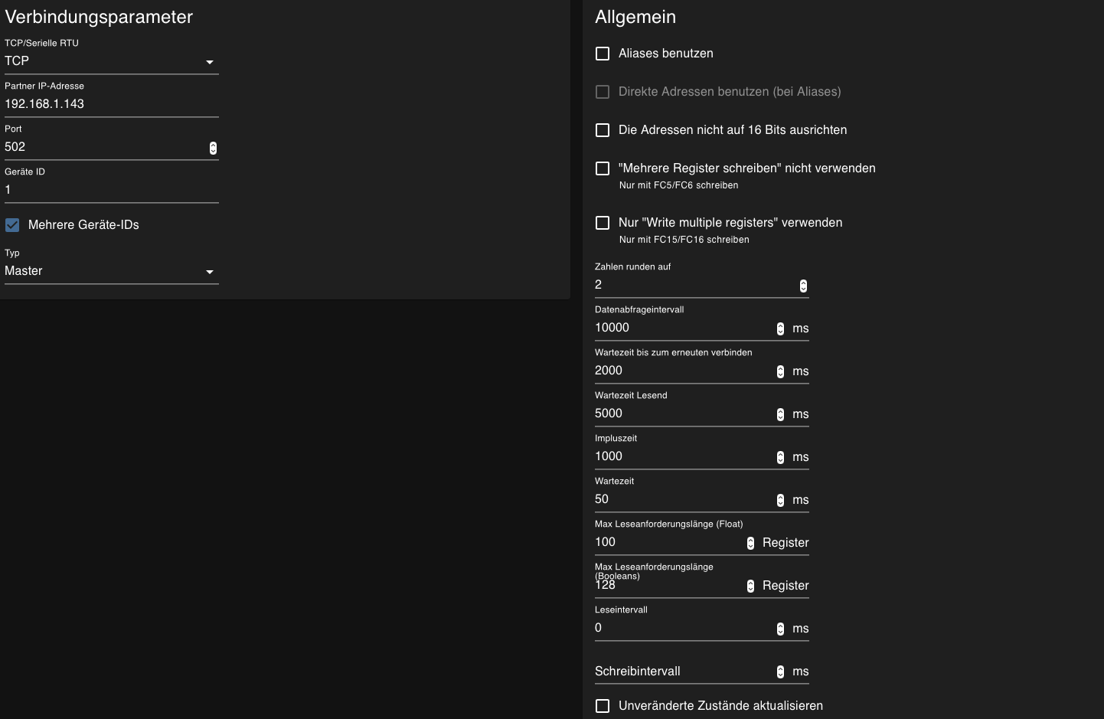Uncheck the Mehrere Geräte-IDs checkbox

[x=12, y=225]
